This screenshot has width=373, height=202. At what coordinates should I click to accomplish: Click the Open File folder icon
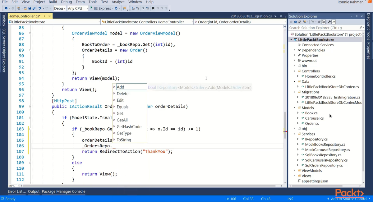tap(25, 8)
